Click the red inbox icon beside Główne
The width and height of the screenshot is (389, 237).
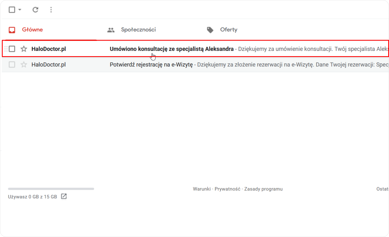[12, 30]
